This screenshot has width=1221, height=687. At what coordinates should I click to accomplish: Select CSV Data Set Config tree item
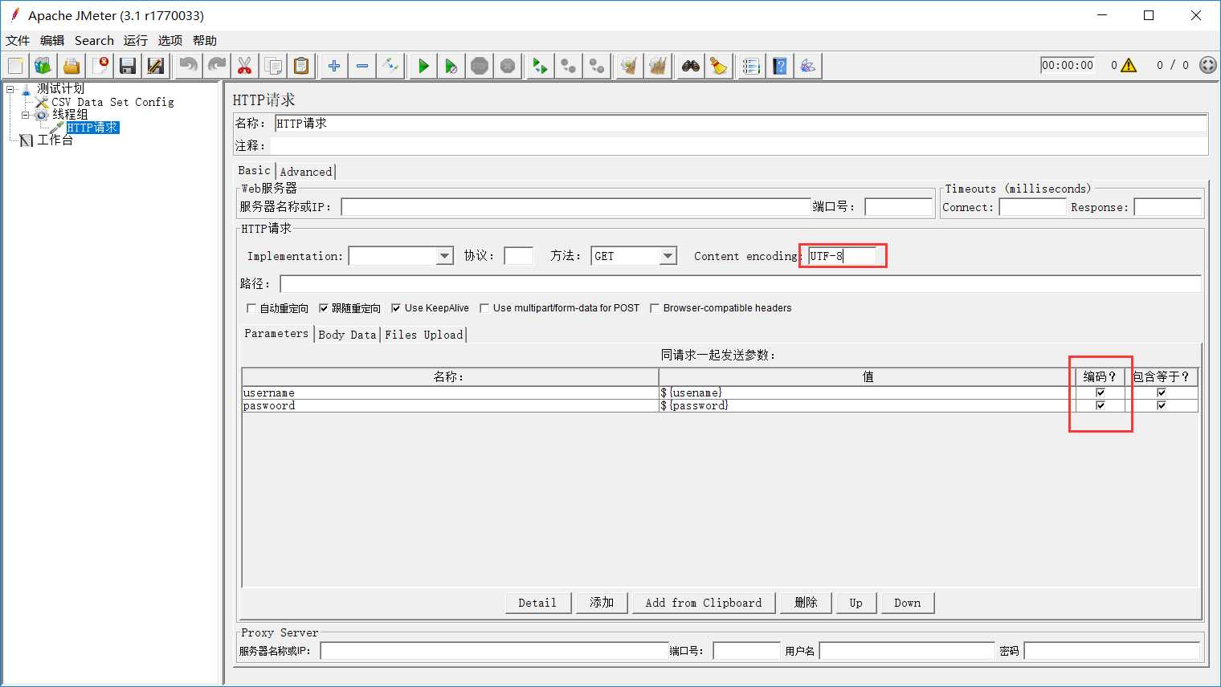[x=112, y=102]
